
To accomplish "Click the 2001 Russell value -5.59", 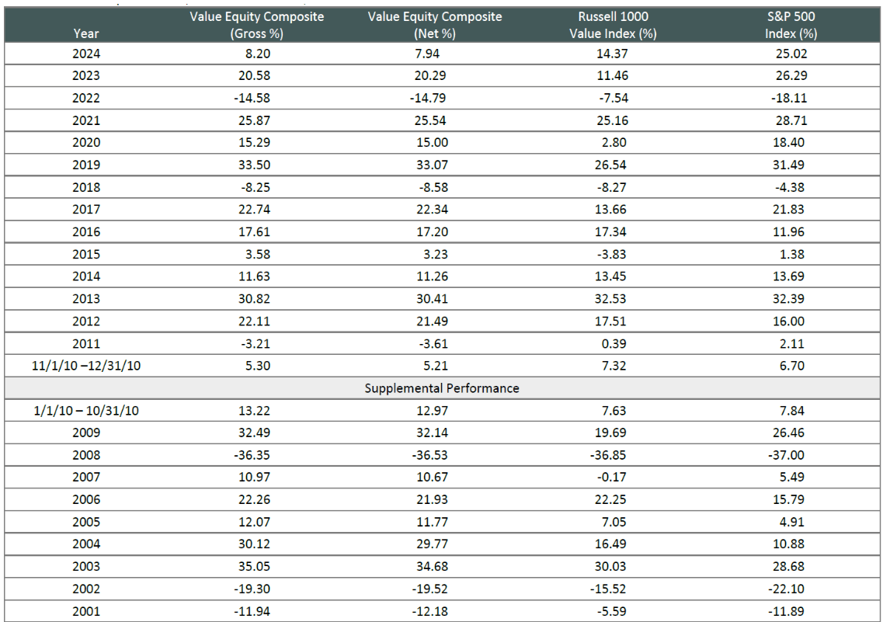I will pos(611,612).
